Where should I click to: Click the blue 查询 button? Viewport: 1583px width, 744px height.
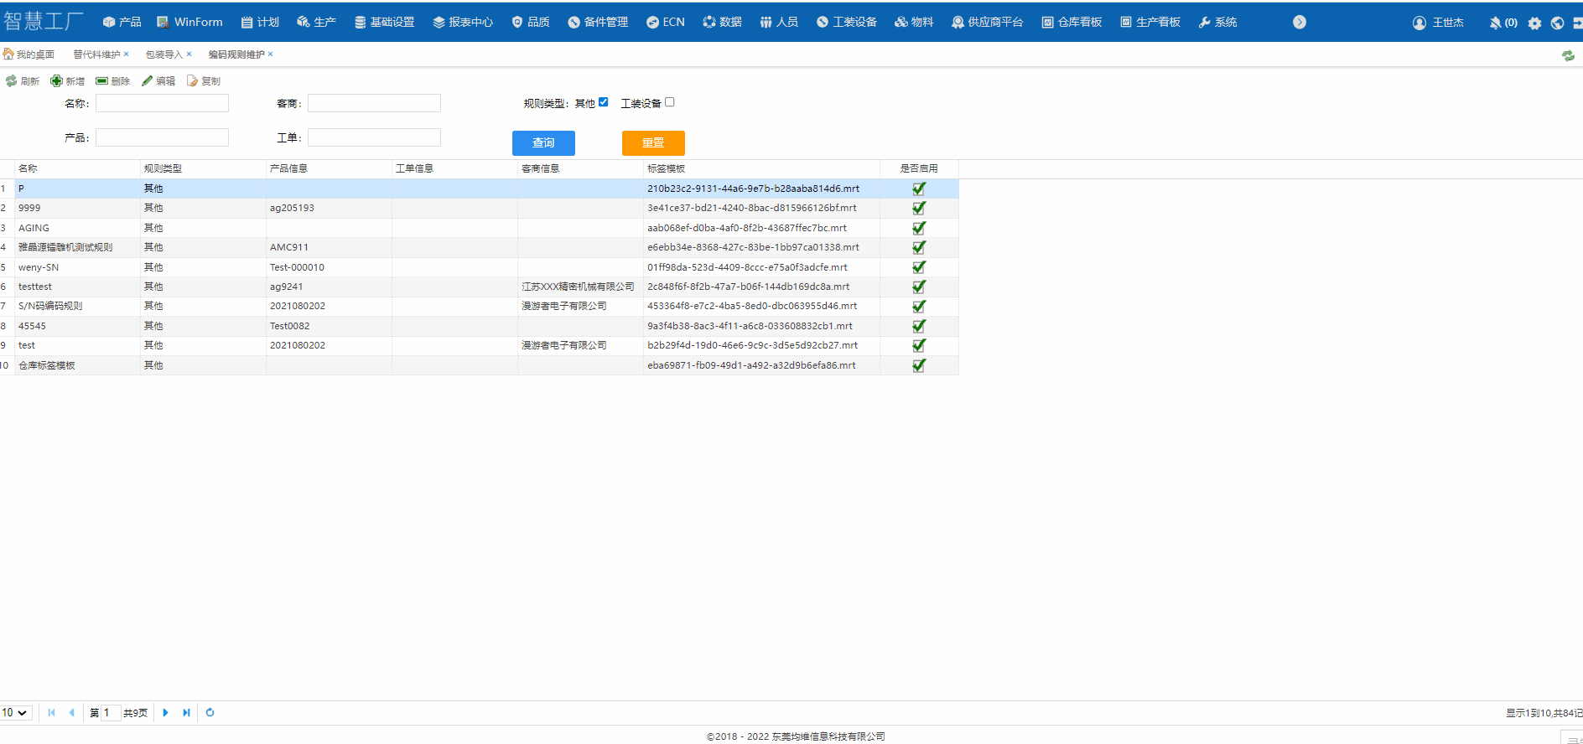tap(543, 143)
